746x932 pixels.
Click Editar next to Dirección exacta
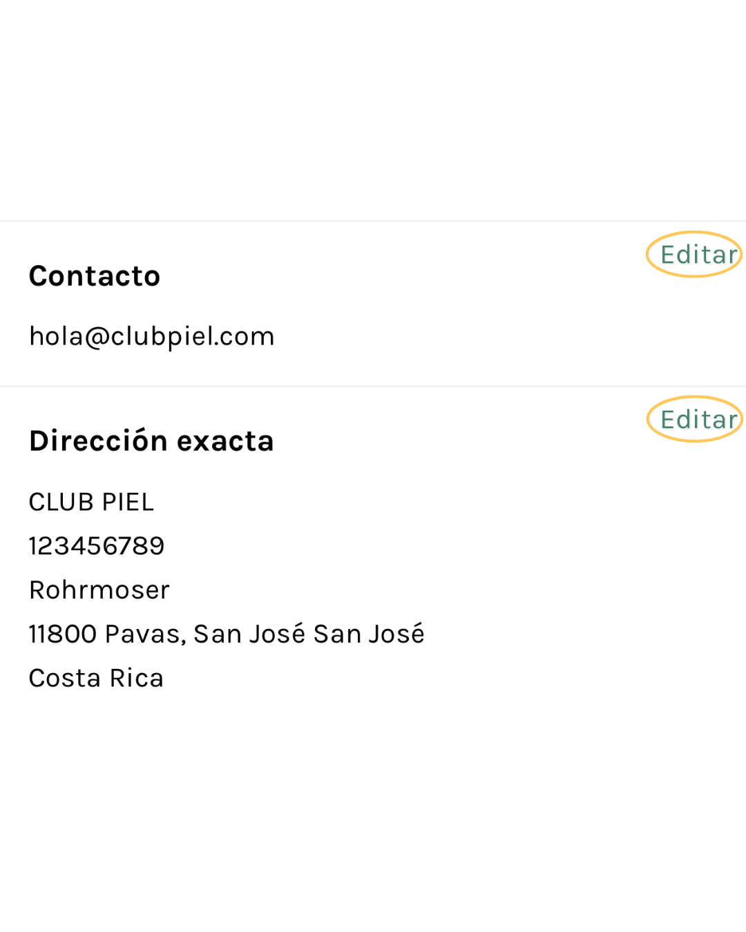click(x=698, y=420)
